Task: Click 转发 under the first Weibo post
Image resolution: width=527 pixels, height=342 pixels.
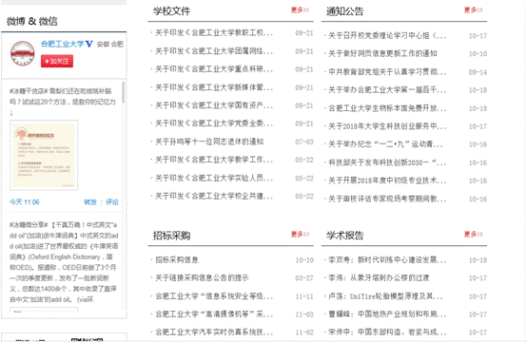Action: click(90, 202)
